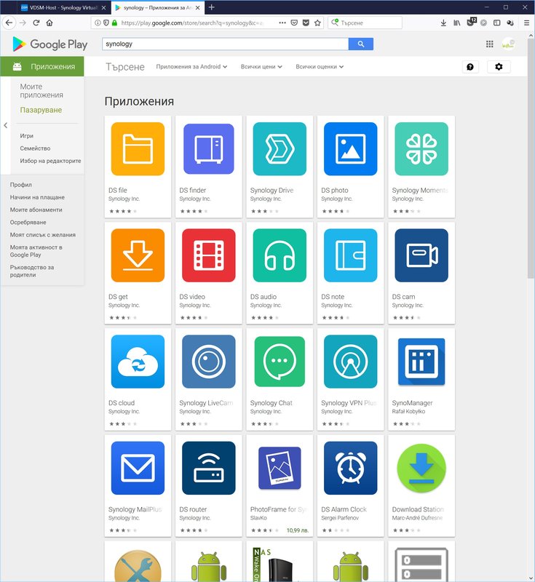535x582 pixels.
Task: Open the DS file app icon
Action: (x=138, y=149)
